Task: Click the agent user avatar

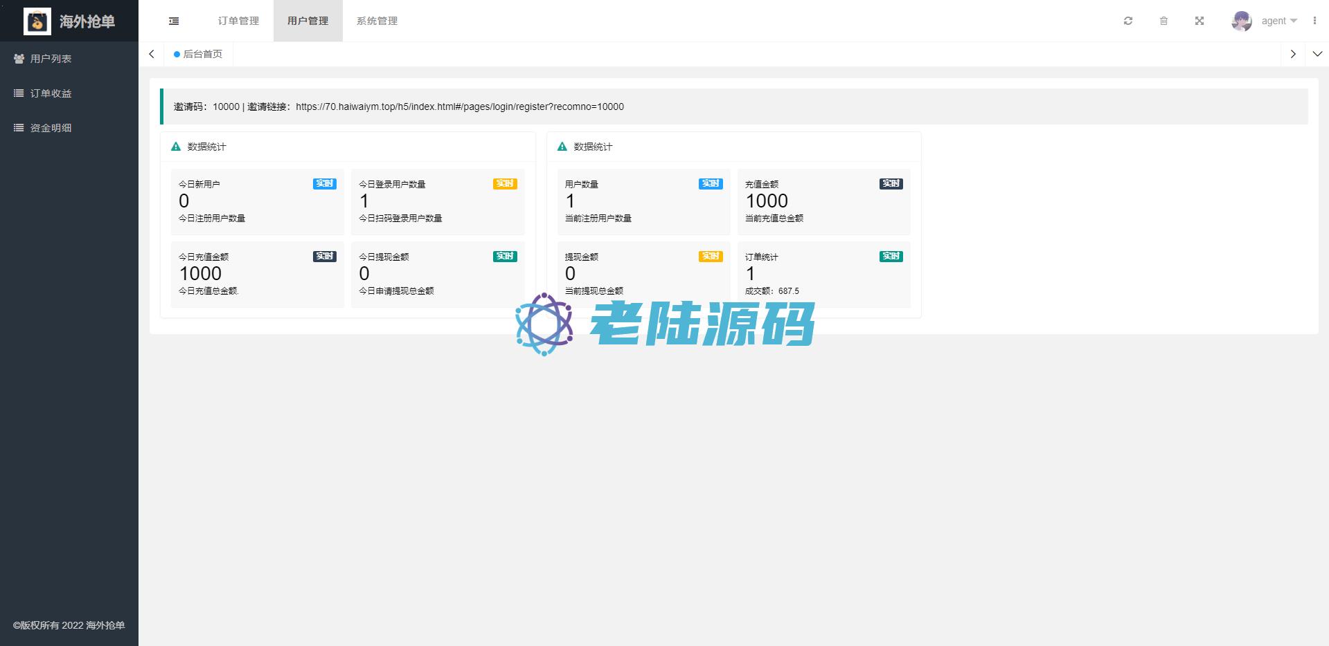Action: click(x=1241, y=21)
